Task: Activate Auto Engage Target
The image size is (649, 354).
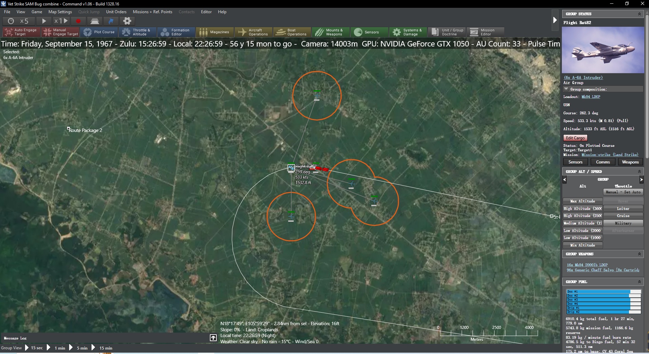Action: pyautogui.click(x=21, y=32)
